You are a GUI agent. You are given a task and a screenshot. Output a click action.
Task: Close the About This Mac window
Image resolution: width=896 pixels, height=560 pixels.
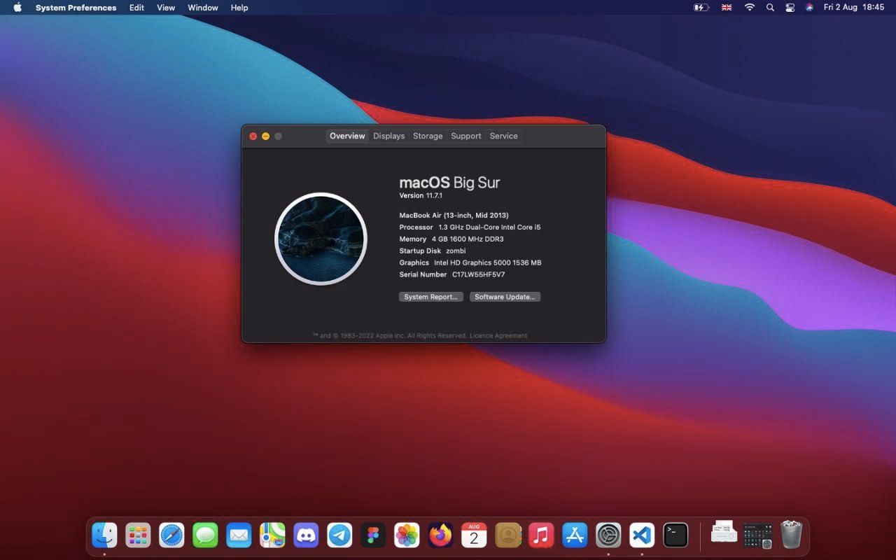pos(253,136)
